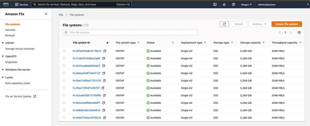This screenshot has width=310, height=126.
Task: Copy the fs-003e054e8c3219b16 ID
Action: point(105,51)
